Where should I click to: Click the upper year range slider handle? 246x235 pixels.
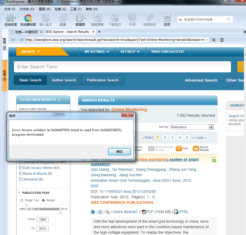[60, 212]
